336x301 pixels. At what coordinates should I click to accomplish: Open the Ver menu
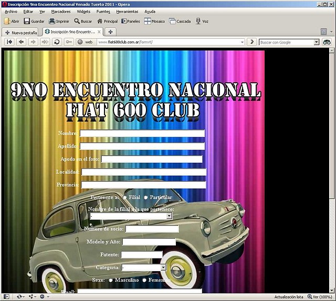tap(42, 12)
